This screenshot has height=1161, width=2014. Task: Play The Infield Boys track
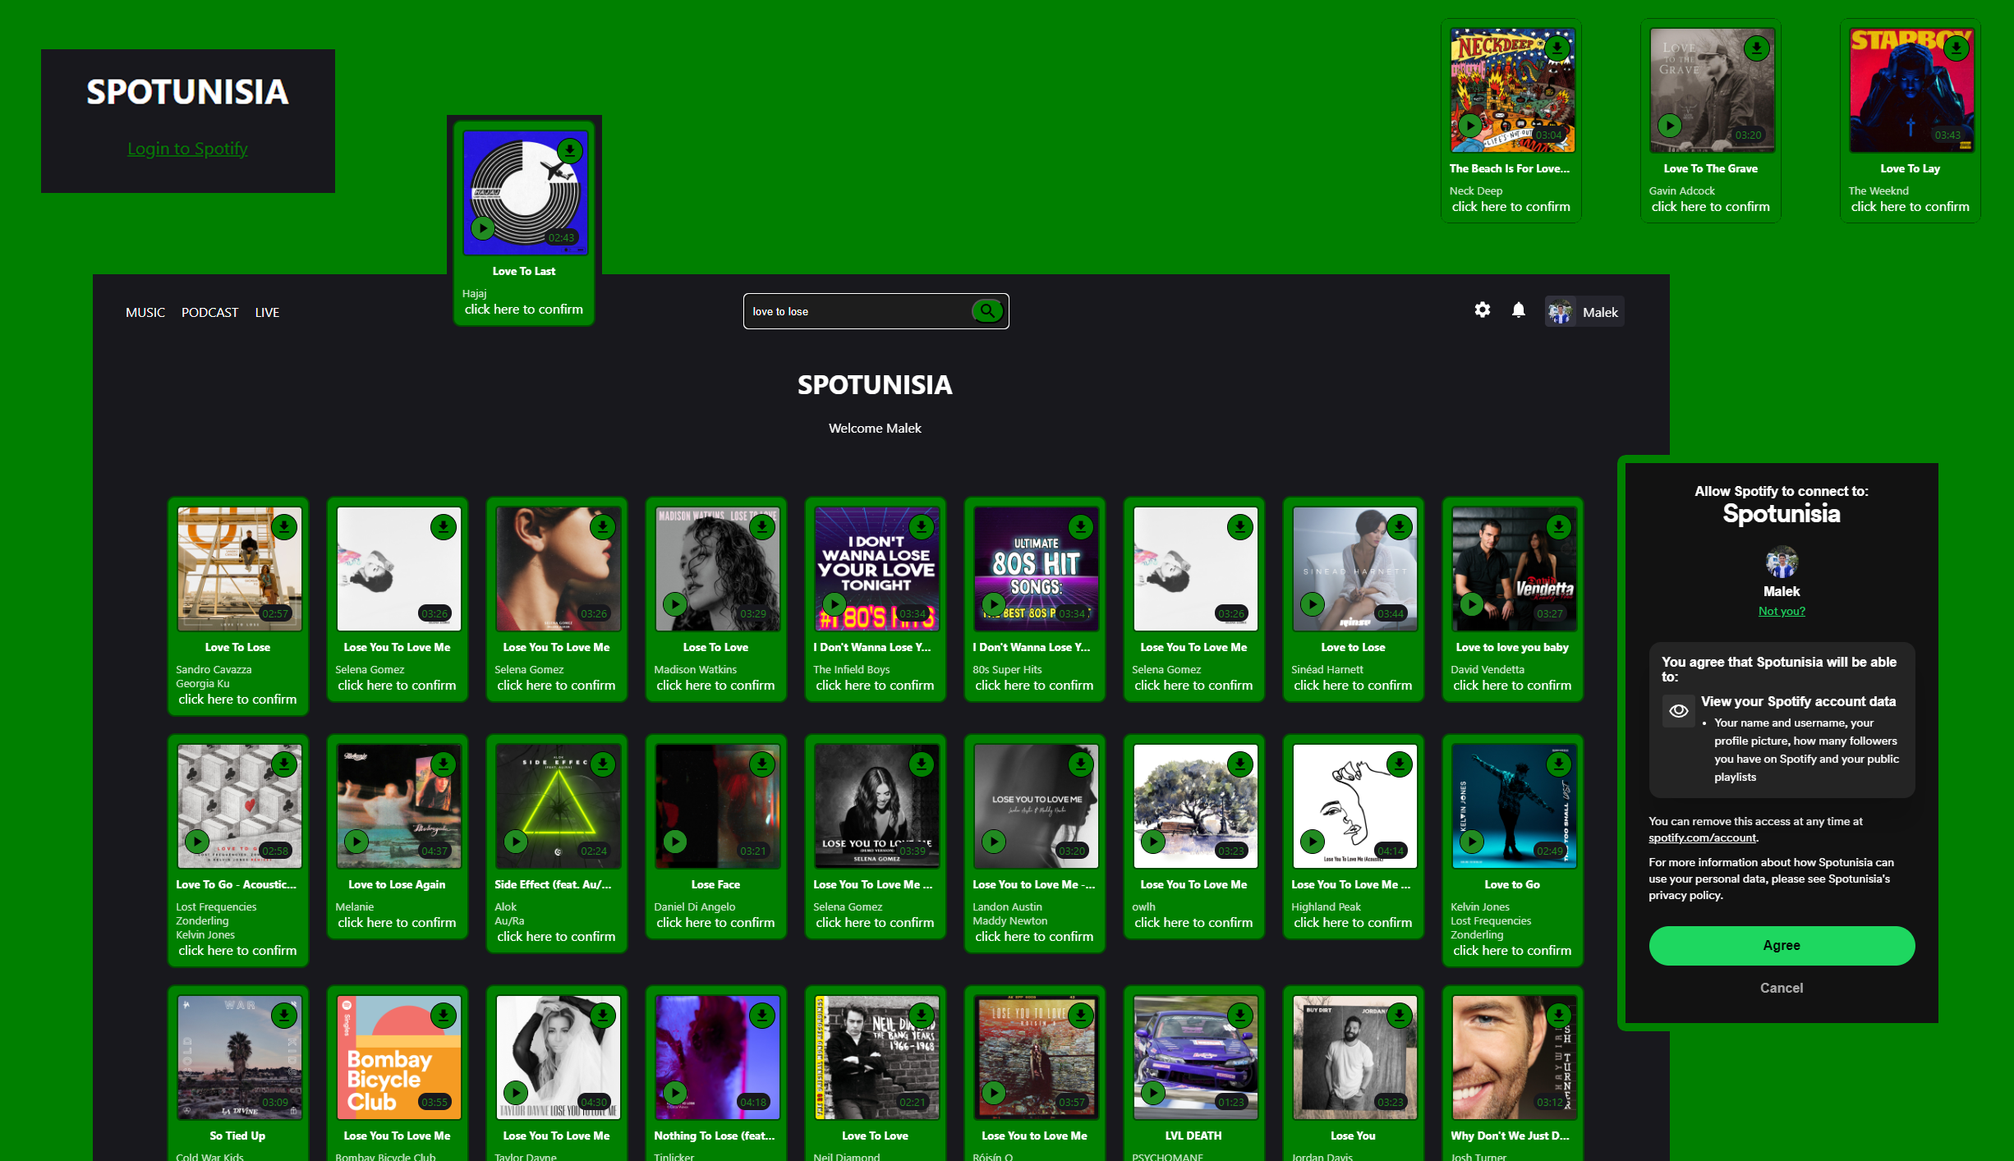pos(834,604)
